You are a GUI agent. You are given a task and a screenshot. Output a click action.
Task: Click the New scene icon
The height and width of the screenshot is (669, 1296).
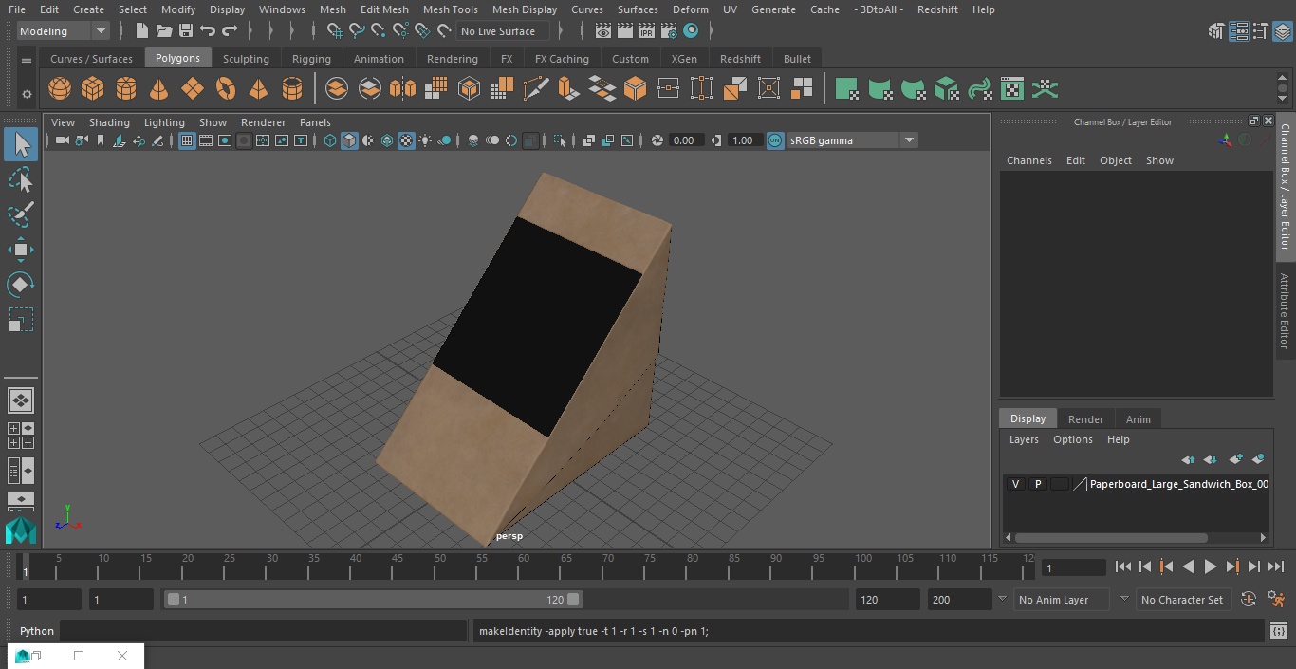tap(141, 31)
